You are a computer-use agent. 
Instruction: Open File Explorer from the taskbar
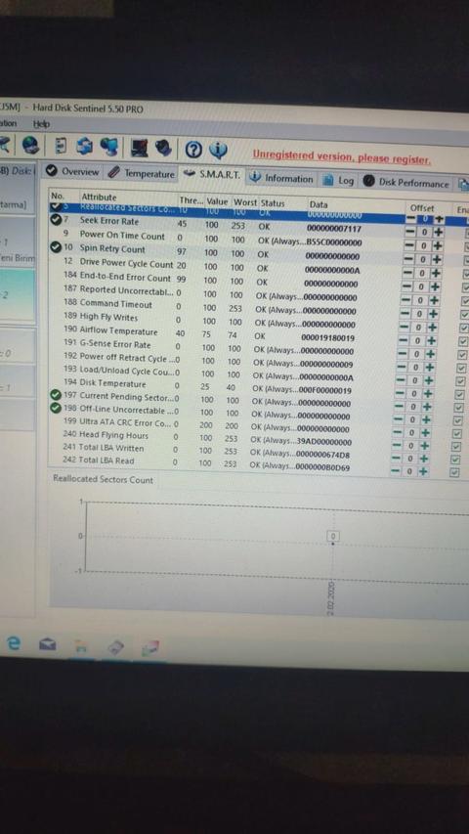click(81, 647)
